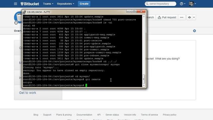Click the Create button

84,4
